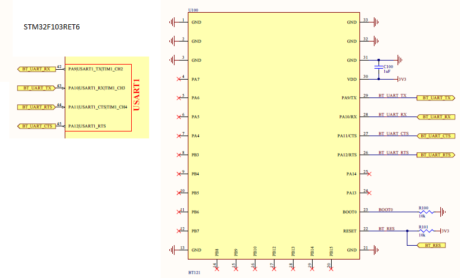Click the PA9/TX pin name
460x278 pixels.
349,98
